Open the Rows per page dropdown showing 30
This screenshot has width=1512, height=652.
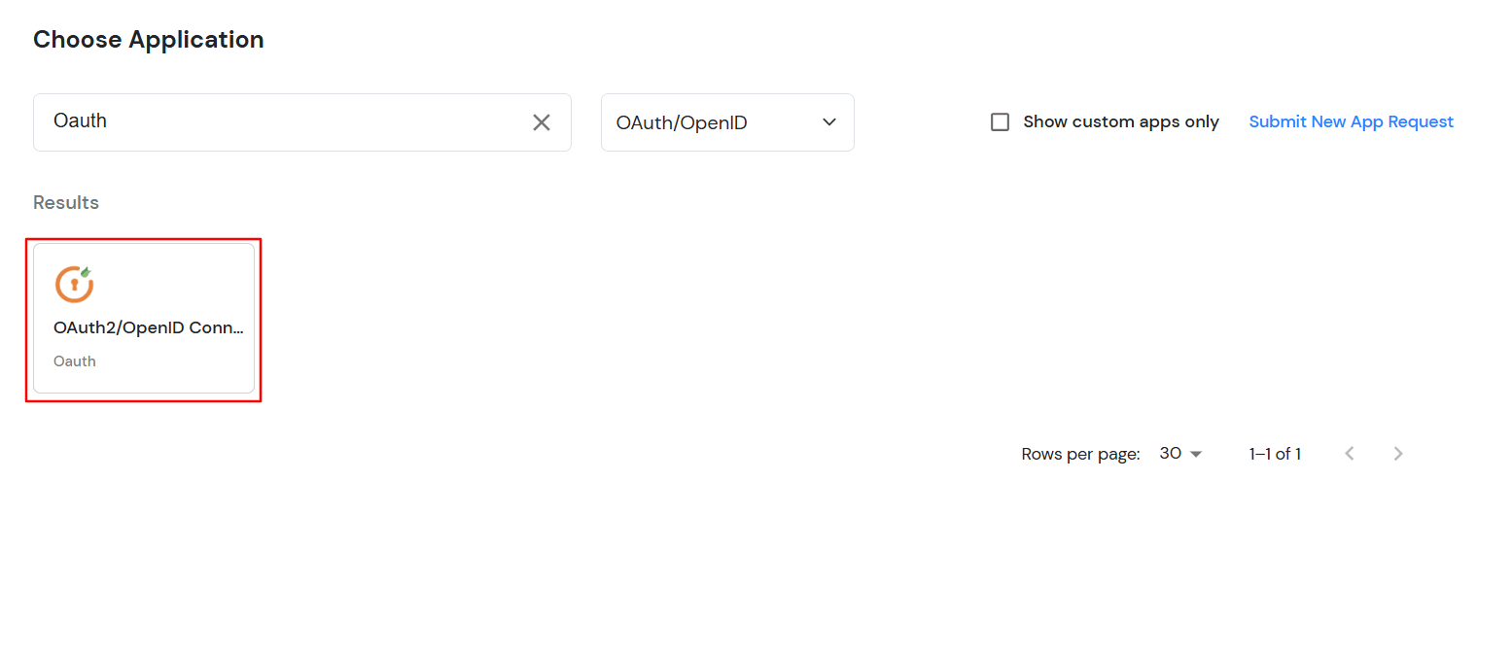(x=1179, y=453)
